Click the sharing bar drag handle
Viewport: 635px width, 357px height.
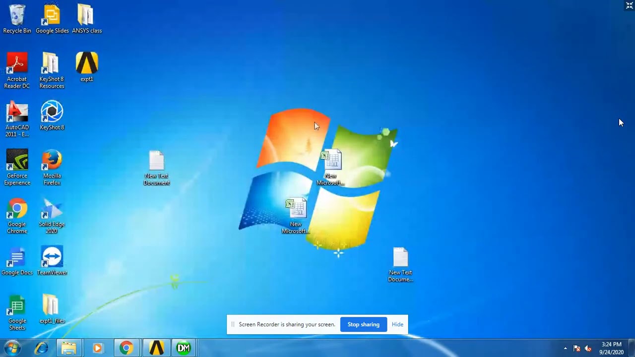[232, 324]
